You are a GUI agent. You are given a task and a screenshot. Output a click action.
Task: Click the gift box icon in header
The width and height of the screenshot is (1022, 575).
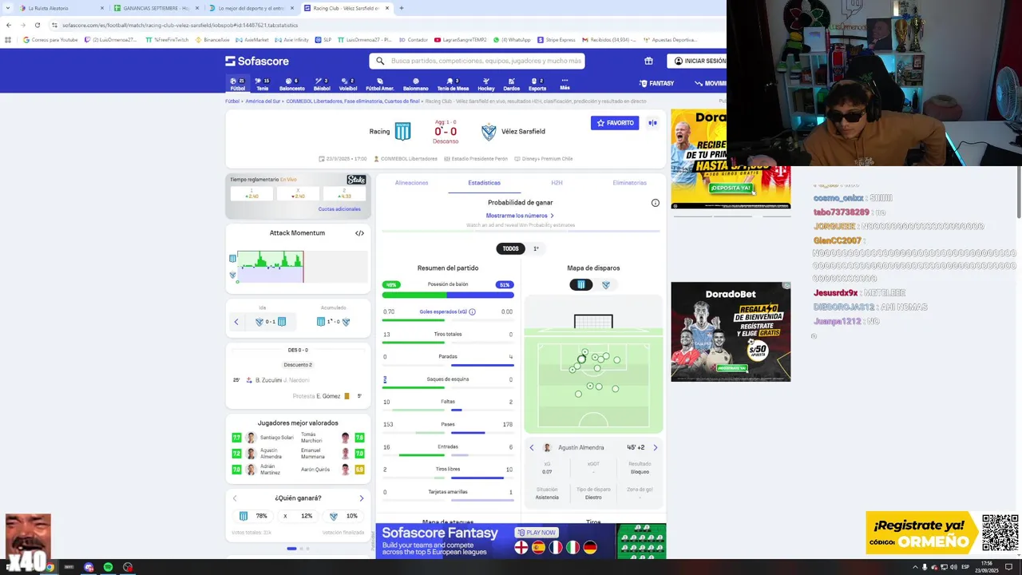pyautogui.click(x=648, y=61)
